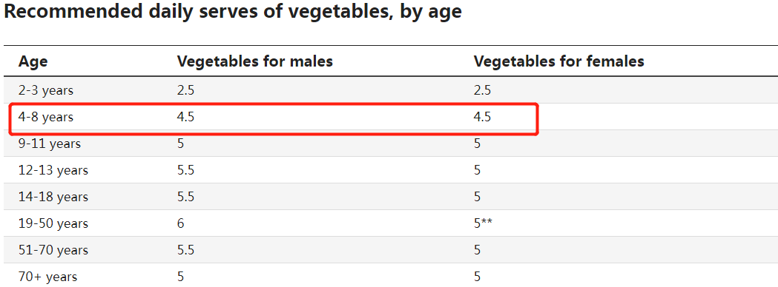Click the Vegetables for females header

tap(559, 61)
